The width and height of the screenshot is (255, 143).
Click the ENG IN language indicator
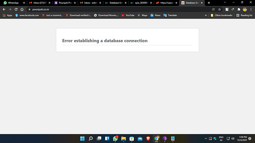click(221, 139)
